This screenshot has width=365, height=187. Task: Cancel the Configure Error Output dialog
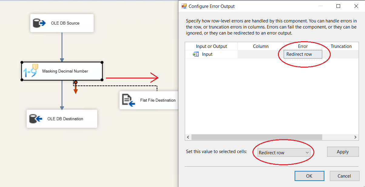tap(344, 176)
